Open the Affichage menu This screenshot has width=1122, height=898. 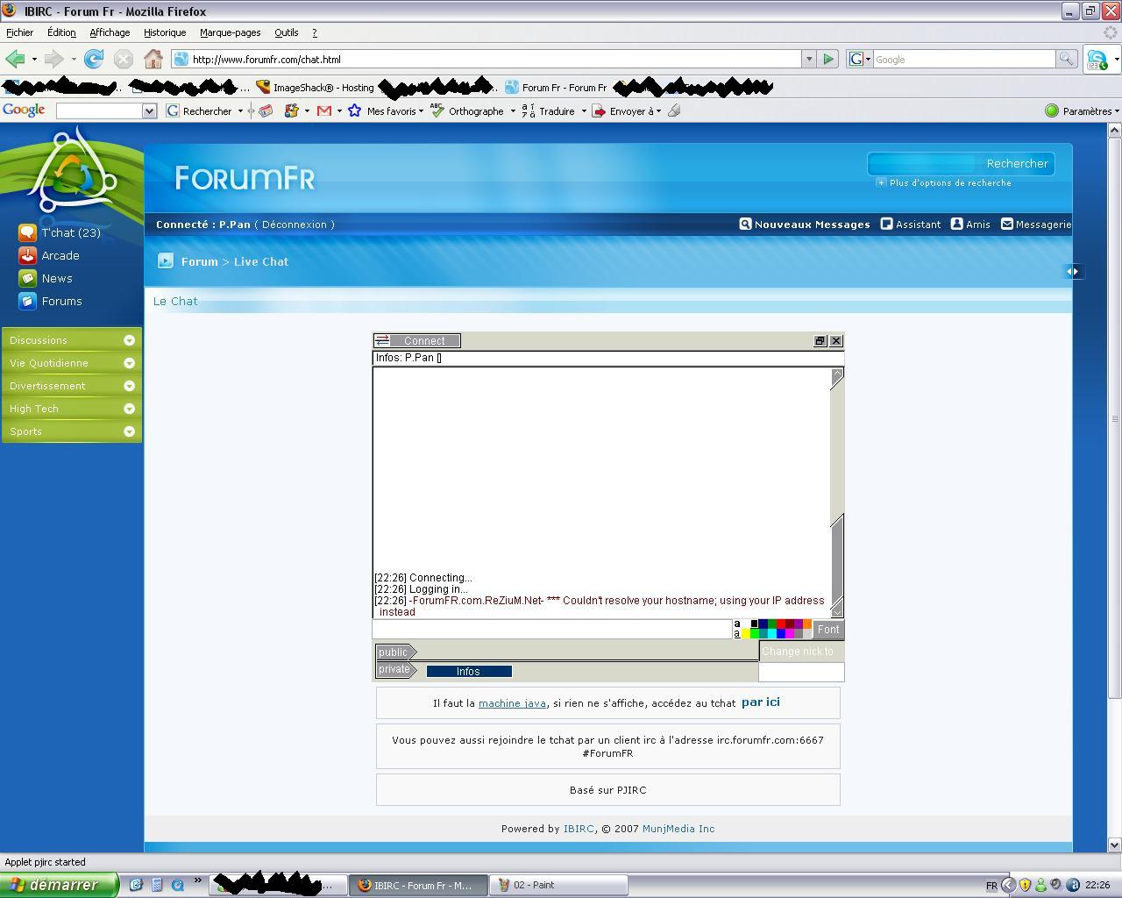110,32
